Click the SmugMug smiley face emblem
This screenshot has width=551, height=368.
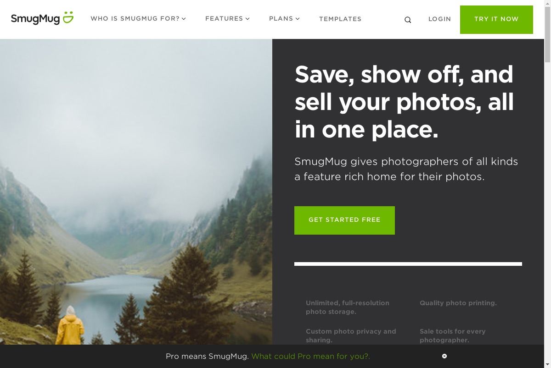click(x=68, y=17)
